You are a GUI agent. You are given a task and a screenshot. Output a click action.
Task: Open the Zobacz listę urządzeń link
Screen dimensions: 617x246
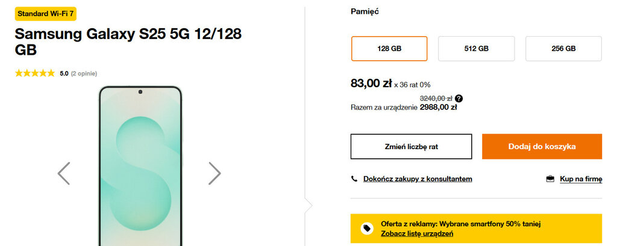pos(417,233)
